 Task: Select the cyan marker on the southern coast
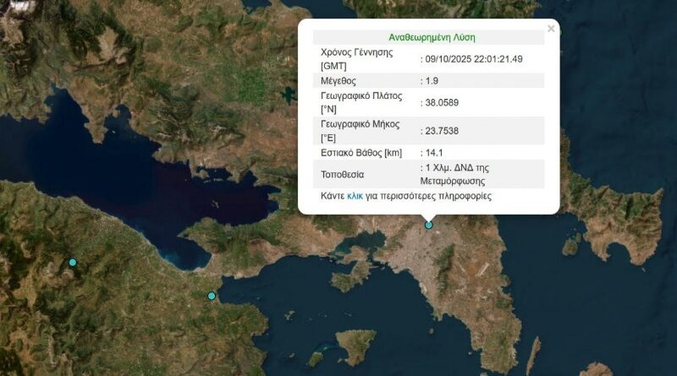(212, 296)
